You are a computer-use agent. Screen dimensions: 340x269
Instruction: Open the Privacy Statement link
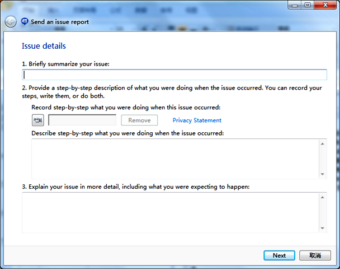(x=197, y=120)
